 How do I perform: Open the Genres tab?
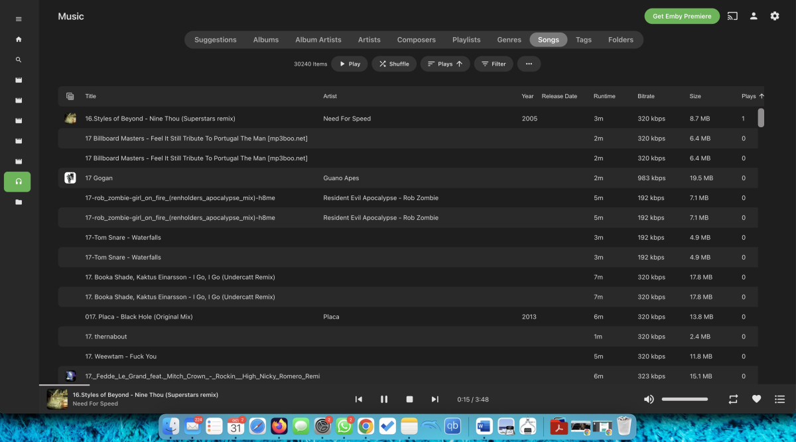coord(509,40)
